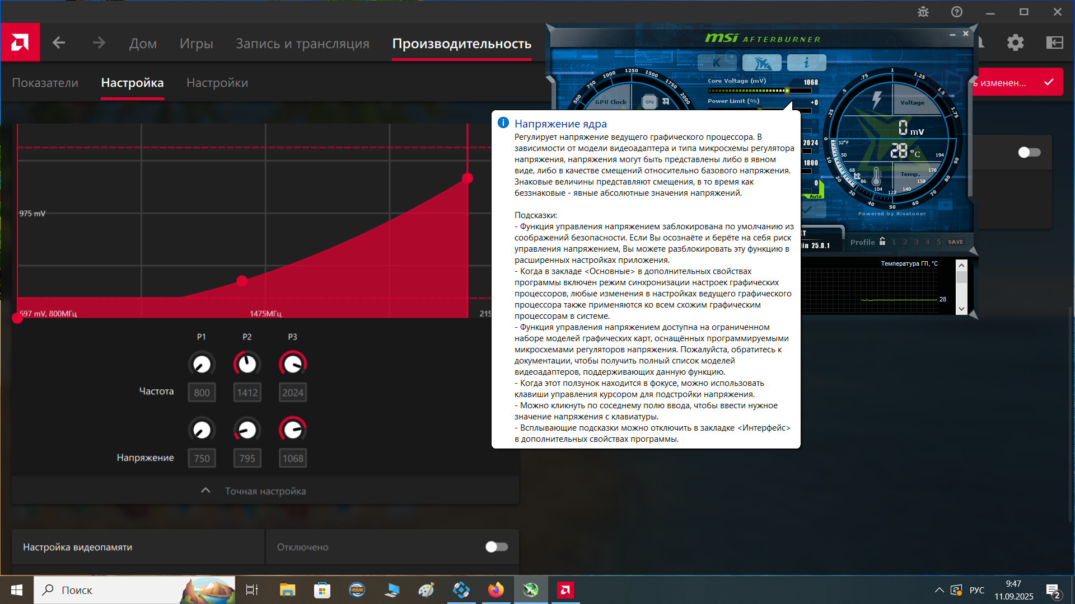The height and width of the screenshot is (604, 1075).
Task: Click Afterburner profile SAVE button
Action: pyautogui.click(x=955, y=242)
